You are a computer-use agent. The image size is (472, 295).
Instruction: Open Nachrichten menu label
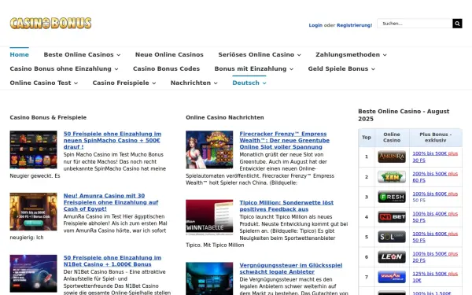(x=190, y=83)
